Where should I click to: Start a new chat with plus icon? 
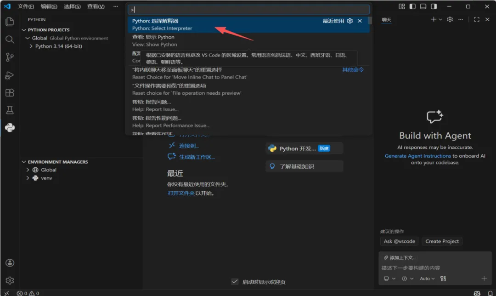[x=434, y=19]
